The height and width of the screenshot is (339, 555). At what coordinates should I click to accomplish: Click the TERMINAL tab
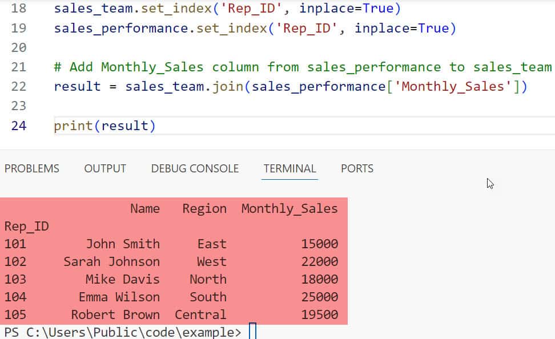[289, 168]
